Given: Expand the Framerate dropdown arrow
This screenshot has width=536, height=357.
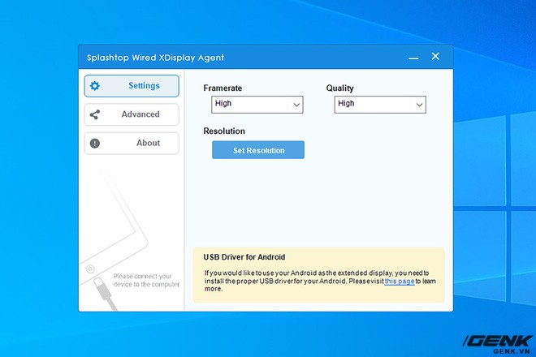Looking at the screenshot, I should click(296, 105).
